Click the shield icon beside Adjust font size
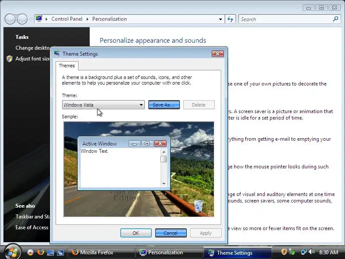The height and width of the screenshot is (259, 345). pyautogui.click(x=9, y=59)
